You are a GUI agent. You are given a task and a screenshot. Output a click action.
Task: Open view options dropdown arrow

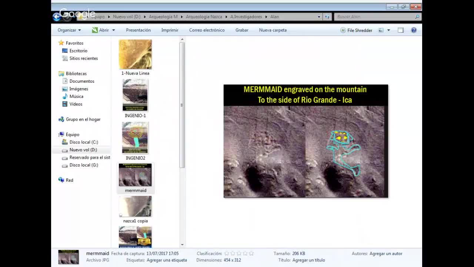(x=388, y=30)
